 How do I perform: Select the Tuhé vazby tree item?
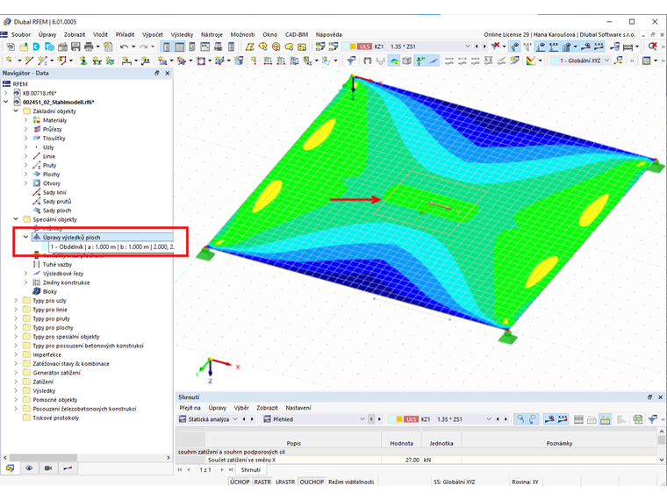coord(57,264)
